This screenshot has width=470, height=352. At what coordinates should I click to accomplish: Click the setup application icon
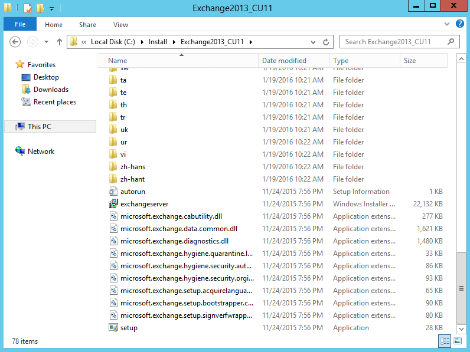point(113,328)
